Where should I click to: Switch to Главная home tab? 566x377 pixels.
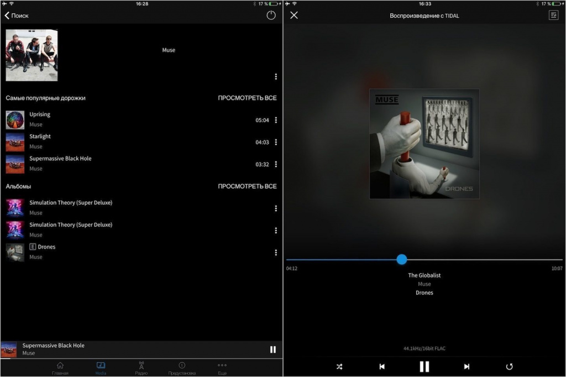(60, 368)
